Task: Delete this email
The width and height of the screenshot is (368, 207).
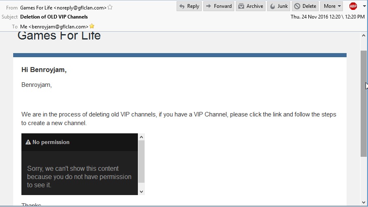Action: 305,6
